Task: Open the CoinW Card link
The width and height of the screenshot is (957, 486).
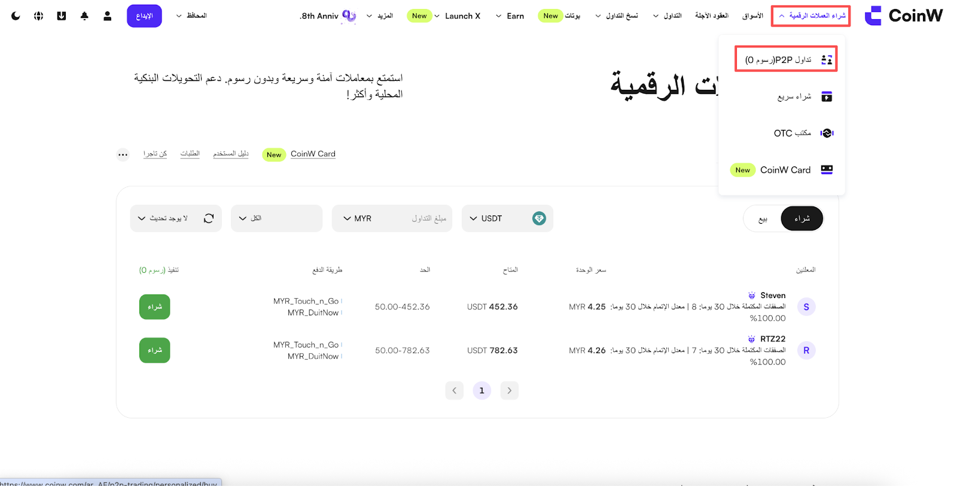Action: click(313, 154)
